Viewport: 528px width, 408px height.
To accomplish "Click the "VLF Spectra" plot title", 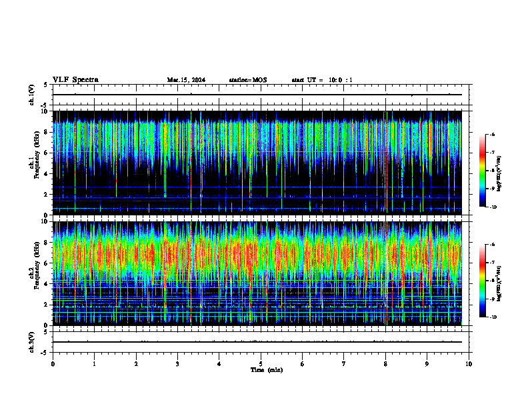I will (x=75, y=80).
